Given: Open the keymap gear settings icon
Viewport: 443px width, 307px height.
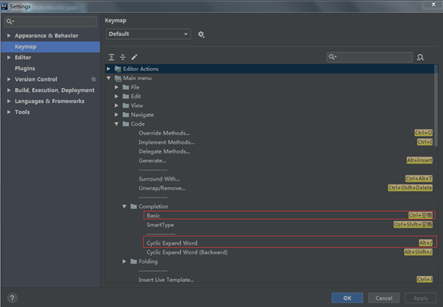Looking at the screenshot, I should click(x=201, y=34).
